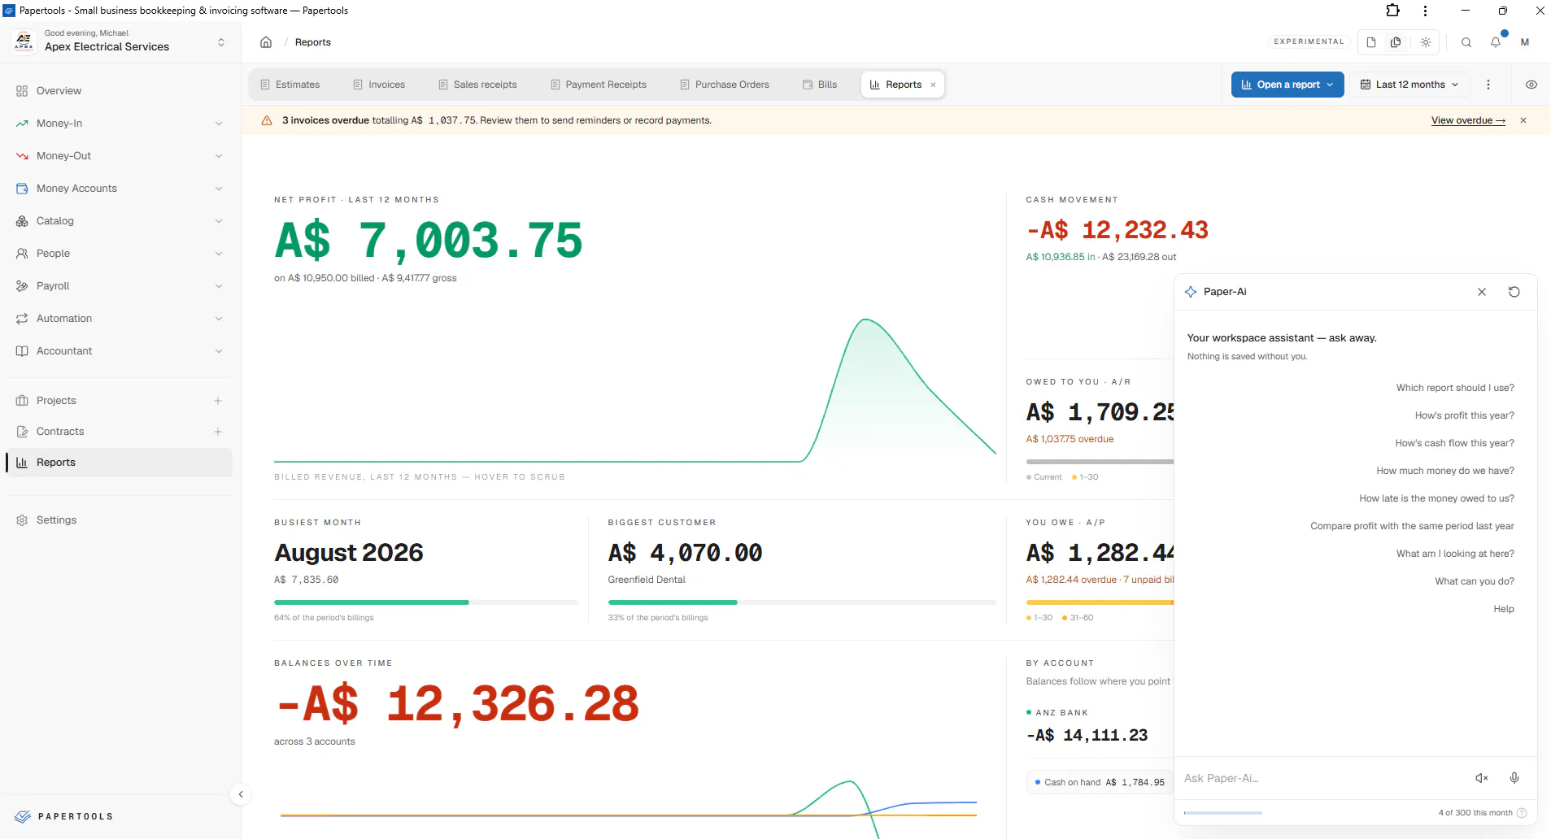Toggle visibility with the eye icon
Viewport: 1551px width, 839px height.
pyautogui.click(x=1531, y=85)
